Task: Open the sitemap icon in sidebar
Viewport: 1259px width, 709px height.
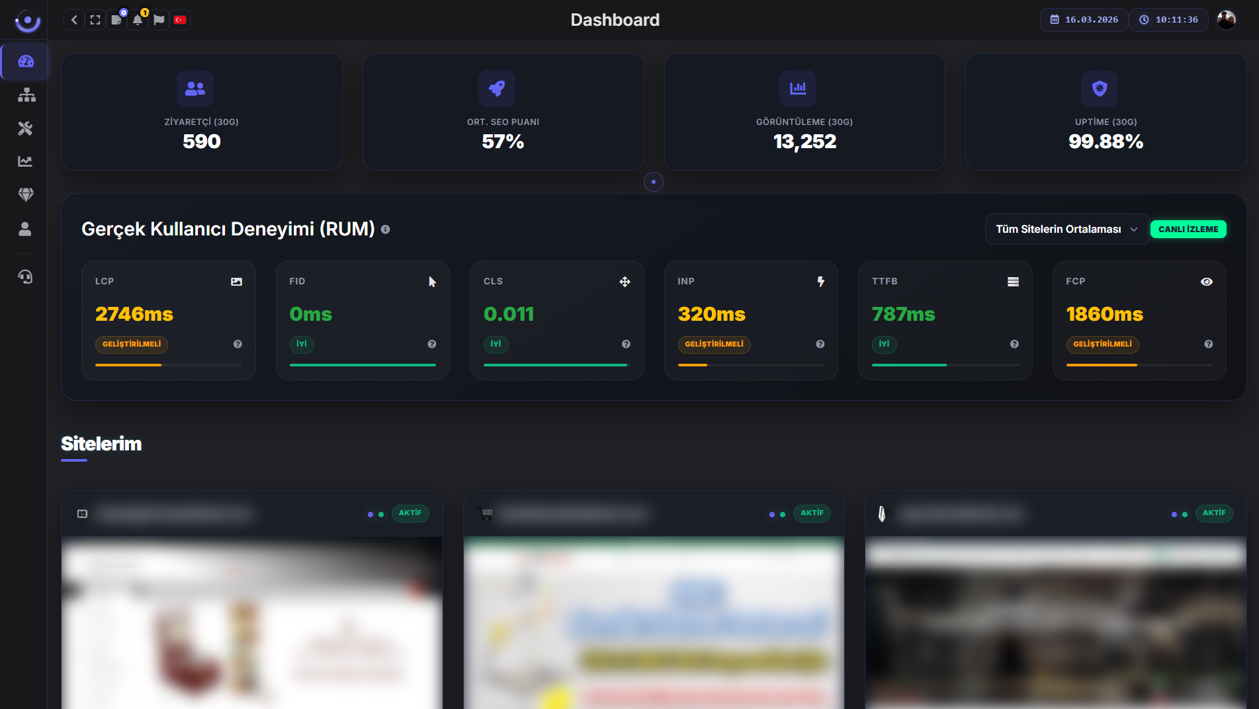Action: [x=26, y=95]
